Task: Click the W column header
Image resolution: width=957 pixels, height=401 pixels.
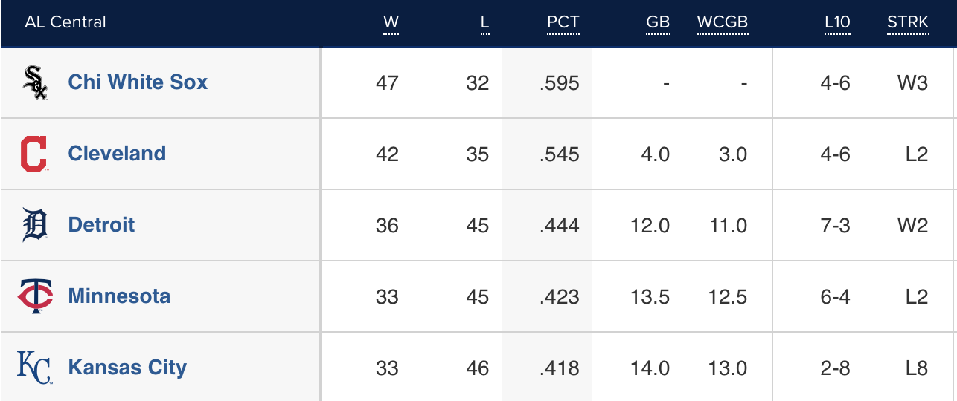Action: tap(391, 22)
